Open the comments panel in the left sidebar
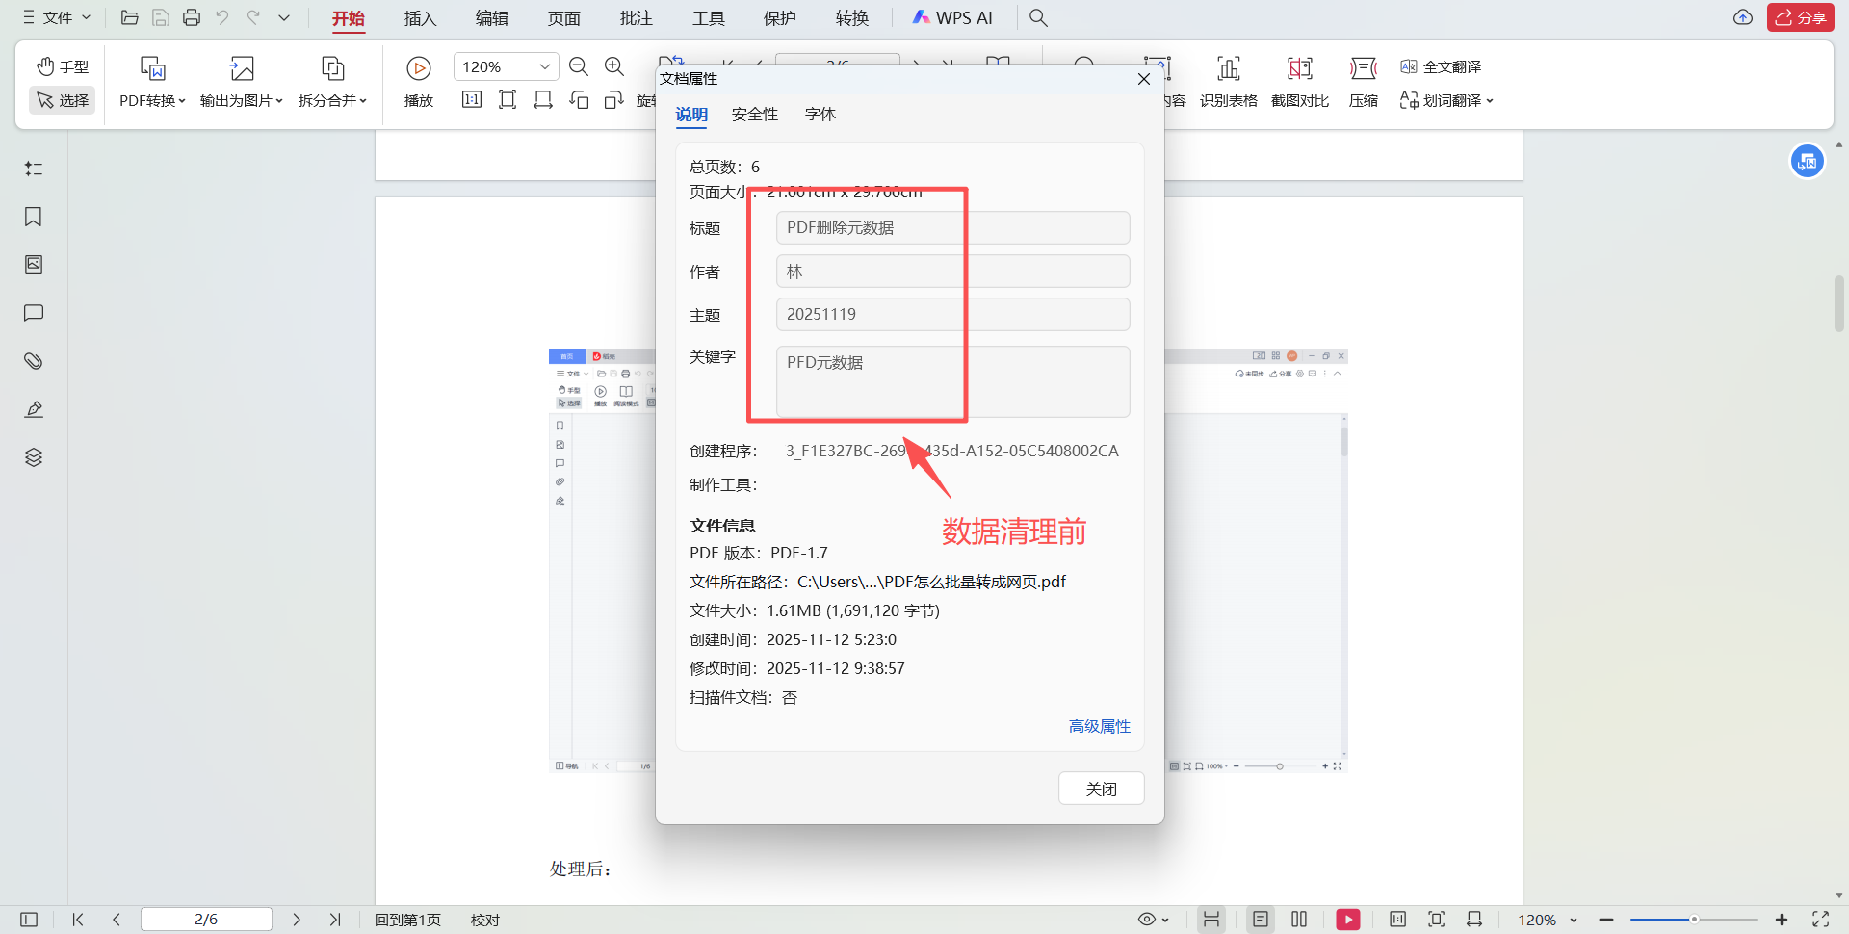1849x934 pixels. (33, 312)
